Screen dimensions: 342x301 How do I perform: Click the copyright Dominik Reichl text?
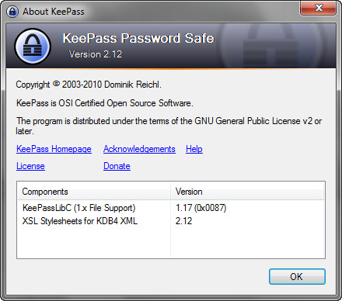click(x=89, y=85)
